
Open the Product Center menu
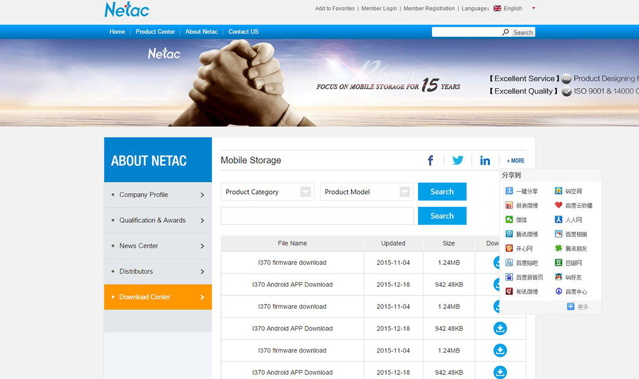tap(155, 31)
